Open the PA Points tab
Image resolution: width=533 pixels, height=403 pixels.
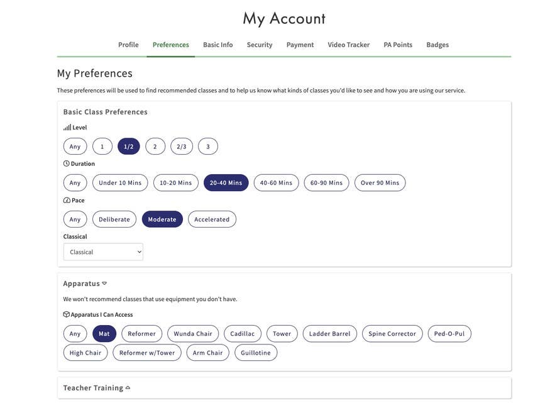[x=398, y=45]
